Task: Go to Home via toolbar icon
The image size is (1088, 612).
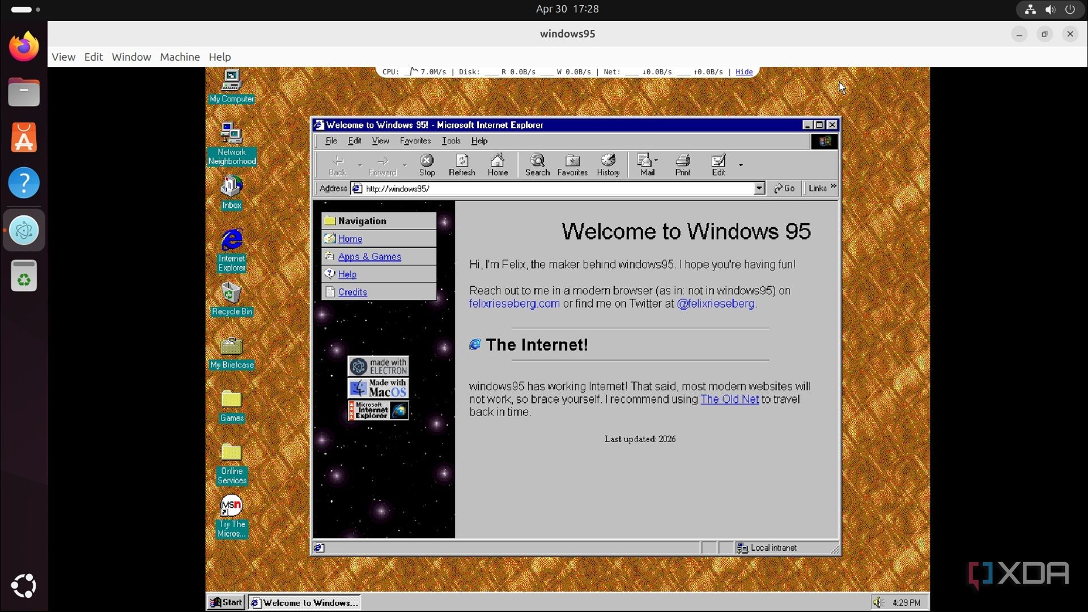Action: (x=498, y=165)
